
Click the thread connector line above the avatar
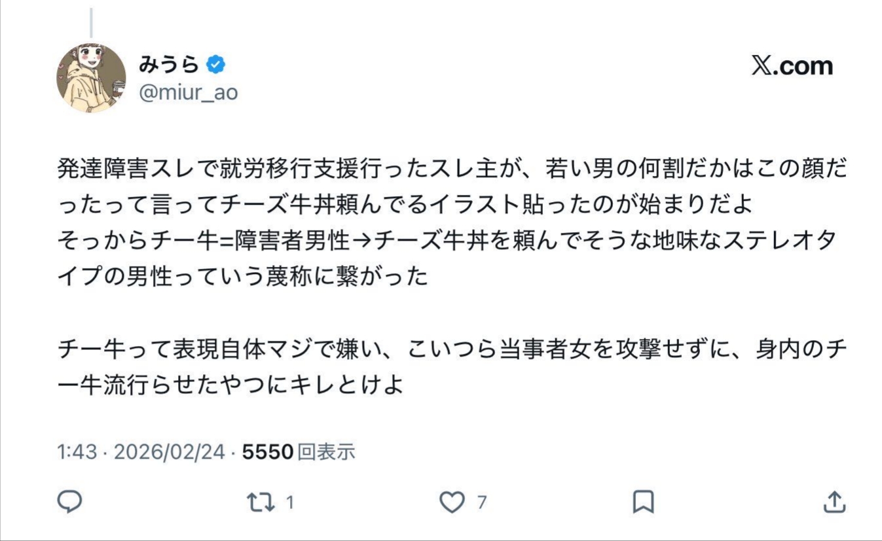pyautogui.click(x=91, y=22)
